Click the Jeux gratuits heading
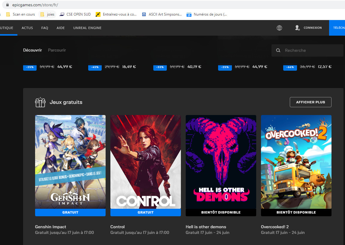 [x=66, y=102]
